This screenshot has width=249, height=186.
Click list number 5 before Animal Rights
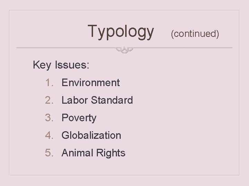48,153
